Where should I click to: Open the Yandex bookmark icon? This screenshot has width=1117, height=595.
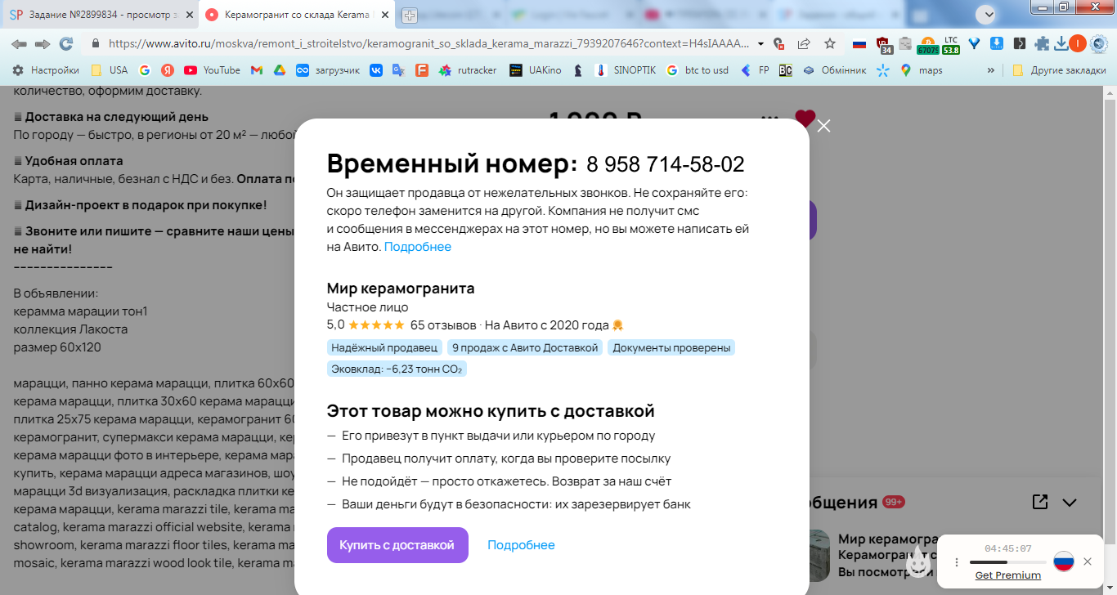tap(168, 70)
